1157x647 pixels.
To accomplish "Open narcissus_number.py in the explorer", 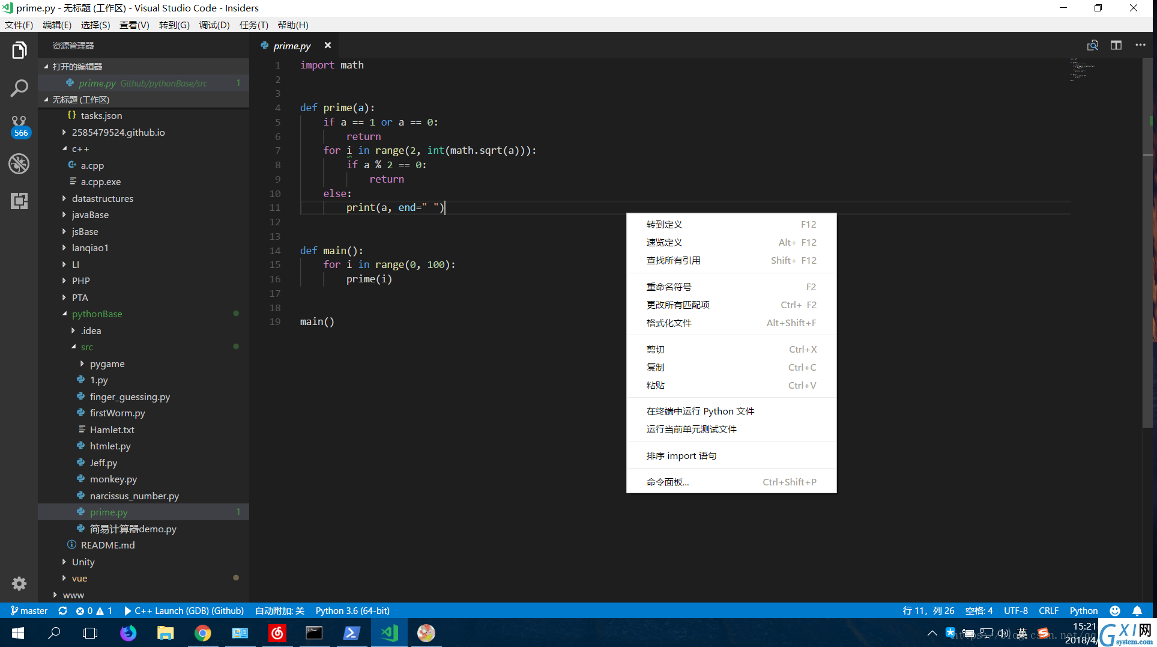I will [143, 496].
